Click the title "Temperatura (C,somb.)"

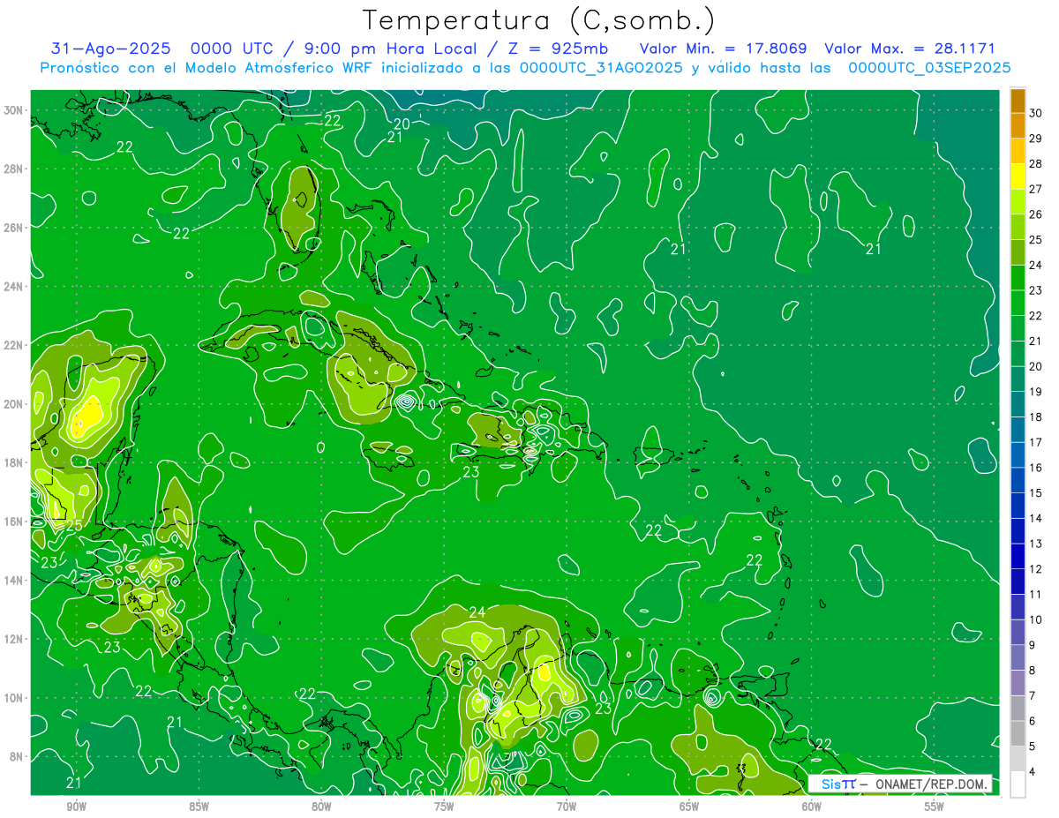(x=538, y=20)
